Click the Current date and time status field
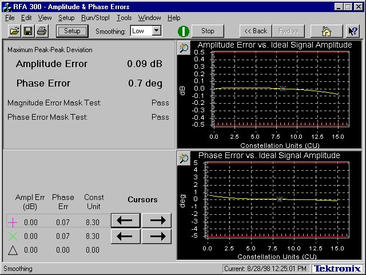This screenshot has height=275, width=366. 266,269
